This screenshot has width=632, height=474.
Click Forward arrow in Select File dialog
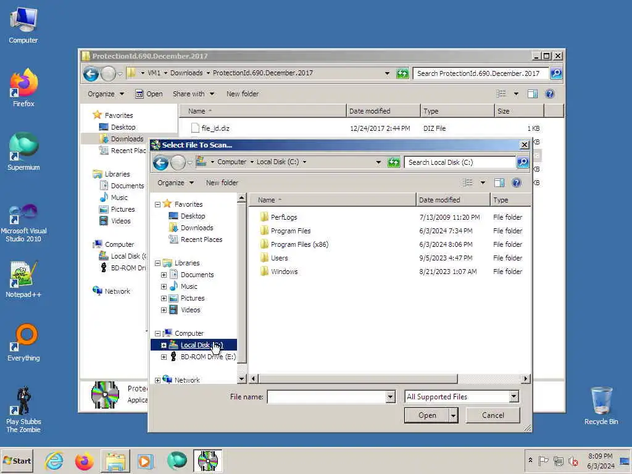pyautogui.click(x=178, y=162)
